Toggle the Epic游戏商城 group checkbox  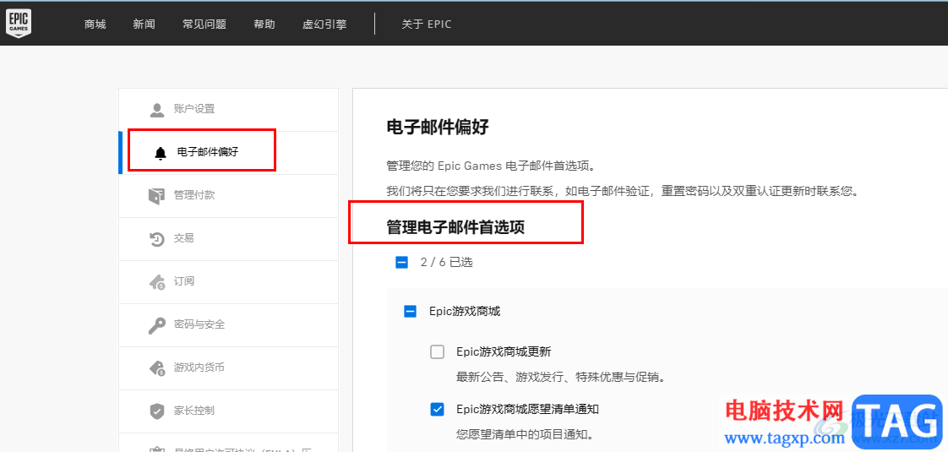click(x=410, y=312)
